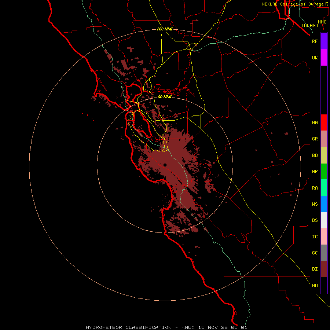Click the HYDROMETEOR CLASSIFICATION title text

(129, 327)
